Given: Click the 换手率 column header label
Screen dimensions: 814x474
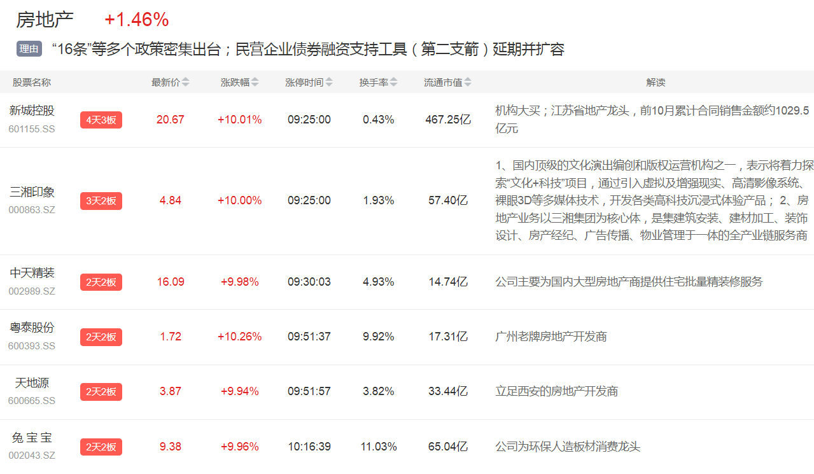Looking at the screenshot, I should [x=374, y=82].
